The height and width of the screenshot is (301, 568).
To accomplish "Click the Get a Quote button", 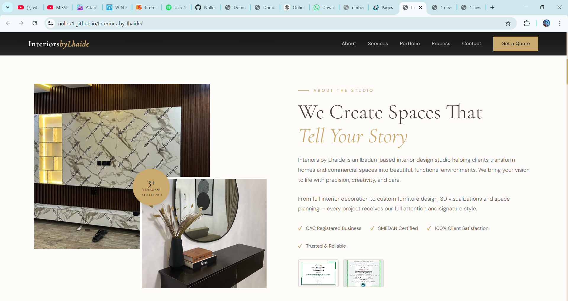I will click(x=515, y=44).
